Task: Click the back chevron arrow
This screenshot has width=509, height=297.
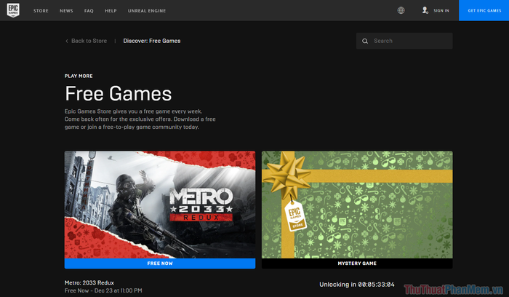Action: point(67,41)
